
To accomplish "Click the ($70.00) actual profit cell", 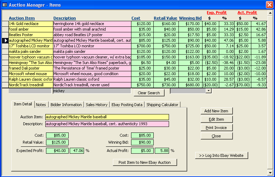I will click(x=243, y=85).
